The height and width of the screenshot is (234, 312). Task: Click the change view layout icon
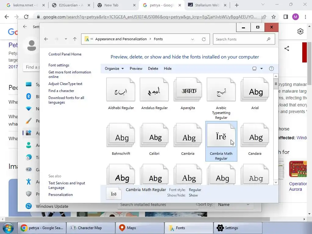tap(254, 69)
